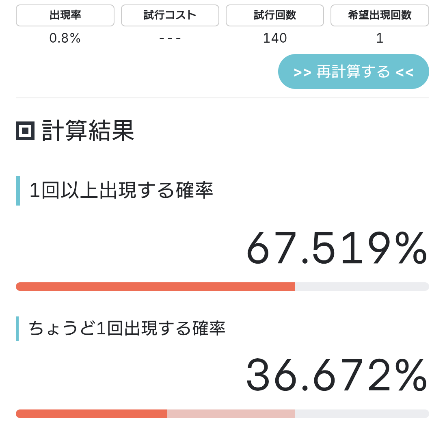Select the 1回以上出現する確率 heading

tap(121, 191)
